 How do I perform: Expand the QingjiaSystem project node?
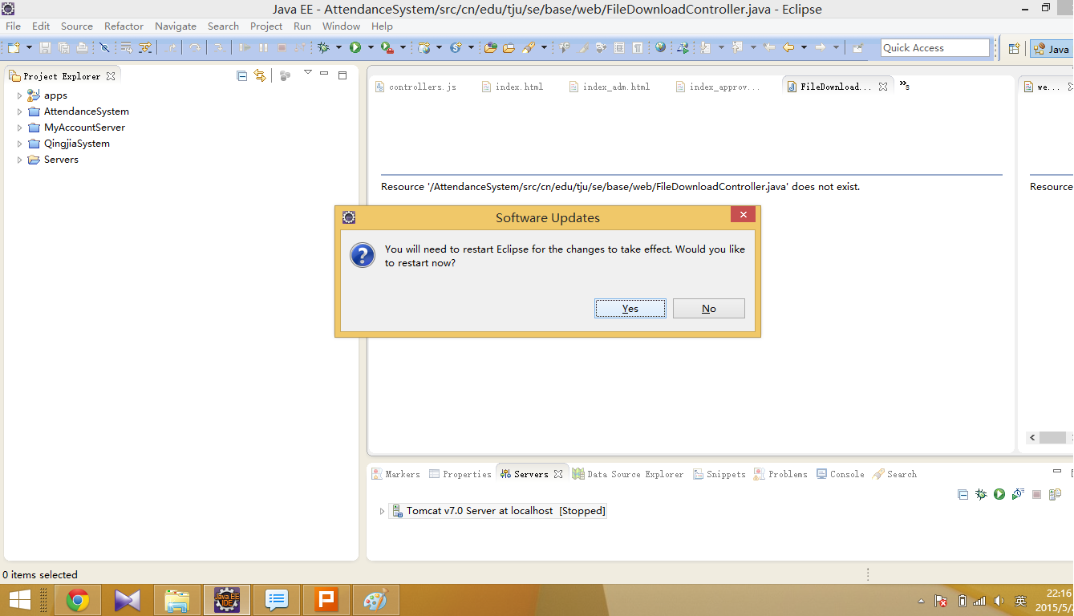(x=20, y=144)
